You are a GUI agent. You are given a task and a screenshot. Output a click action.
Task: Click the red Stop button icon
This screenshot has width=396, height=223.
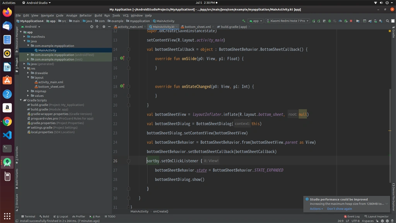[x=351, y=21]
